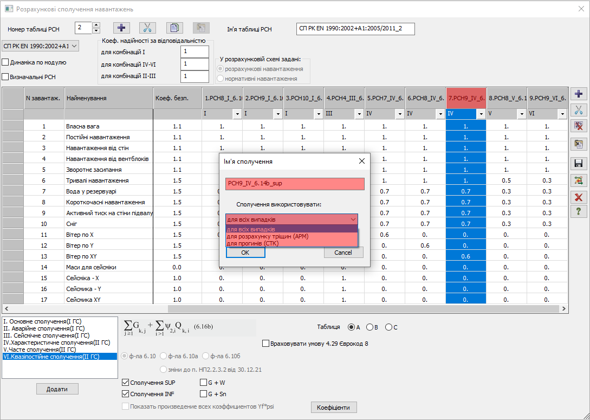The width and height of the screenshot is (590, 420).
Task: Click the red X delete icon on the right
Action: [579, 197]
